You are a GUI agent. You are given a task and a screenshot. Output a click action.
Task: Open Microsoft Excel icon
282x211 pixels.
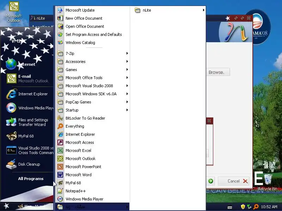click(60, 151)
